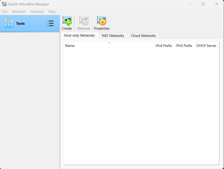Image resolution: width=224 pixels, height=169 pixels.
Task: Maximize the VirtualBox Manager window
Action: click(x=203, y=4)
